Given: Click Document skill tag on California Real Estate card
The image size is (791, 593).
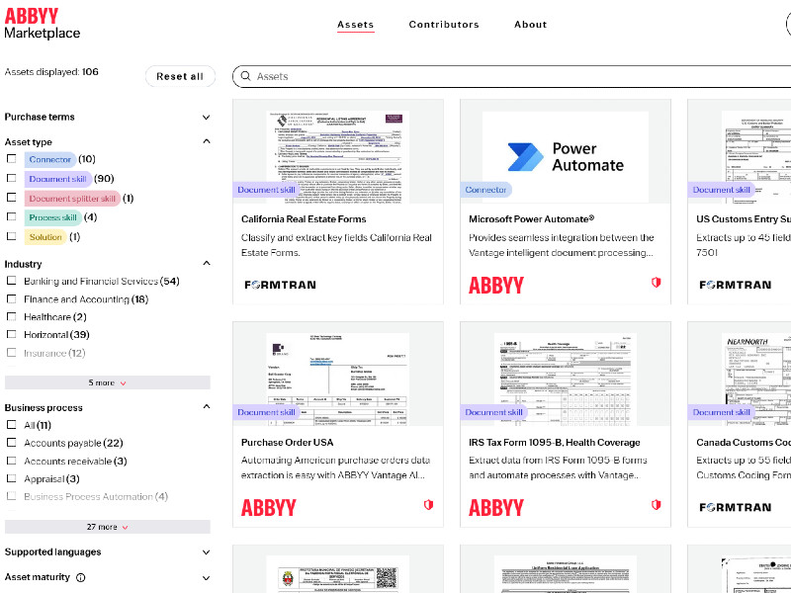Looking at the screenshot, I should [266, 190].
